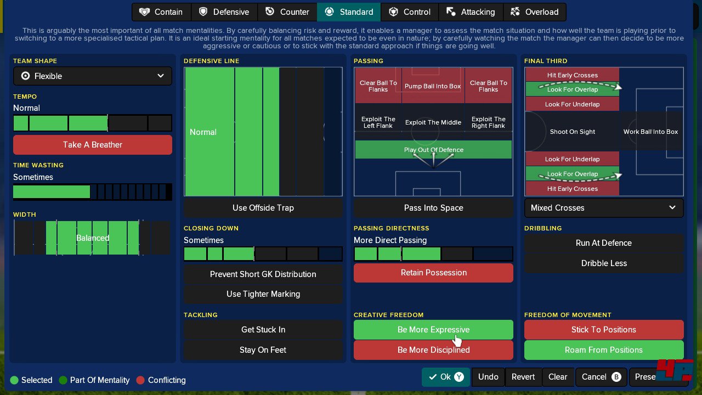Click the Control mentality icon
Image resolution: width=702 pixels, height=395 pixels.
pyautogui.click(x=393, y=12)
